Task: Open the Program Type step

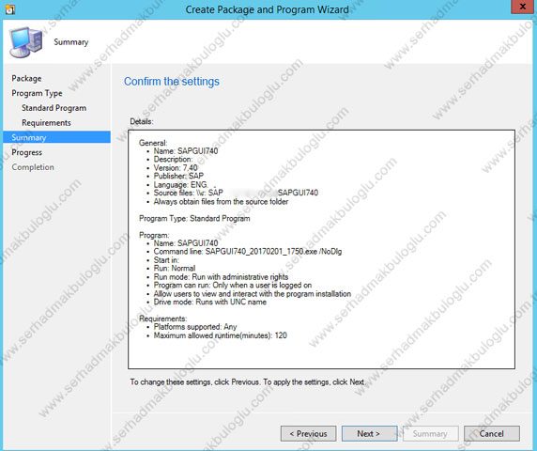Action: [37, 93]
